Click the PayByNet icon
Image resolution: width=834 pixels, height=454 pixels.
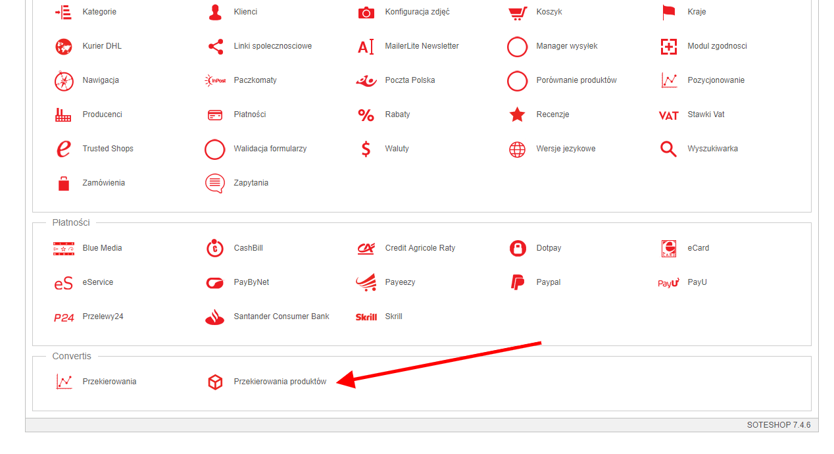pyautogui.click(x=215, y=283)
